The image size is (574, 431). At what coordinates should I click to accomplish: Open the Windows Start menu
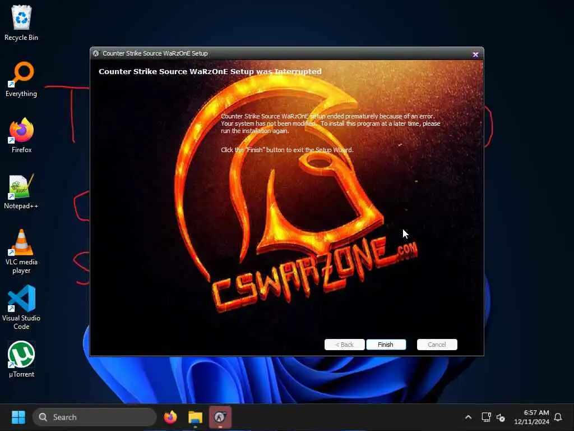[x=18, y=417]
